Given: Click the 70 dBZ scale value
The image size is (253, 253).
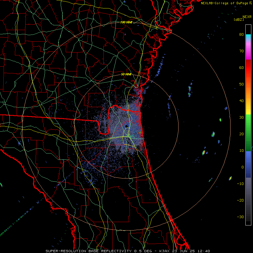Looking at the screenshot, I should pyautogui.click(x=241, y=51).
